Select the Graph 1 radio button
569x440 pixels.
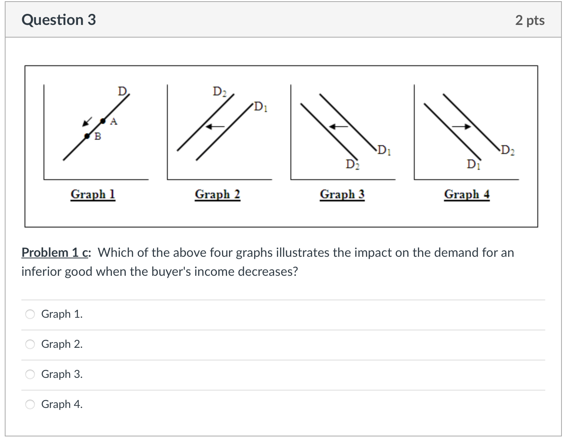click(x=30, y=314)
